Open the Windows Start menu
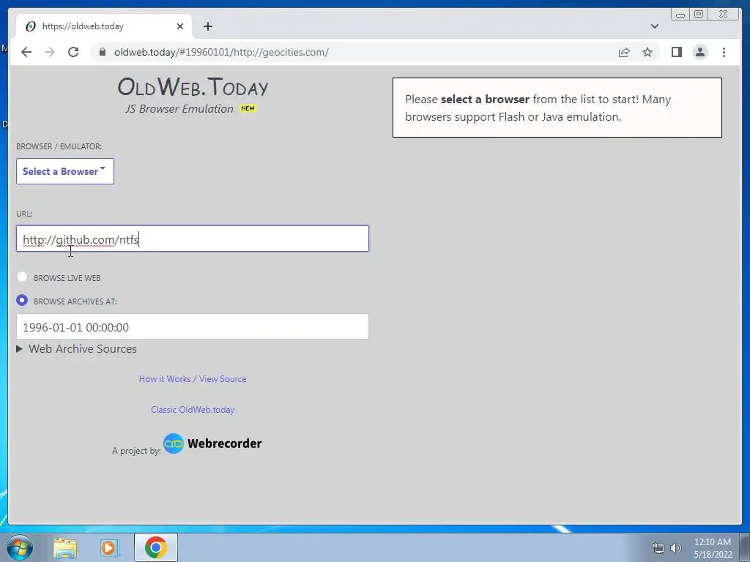 tap(20, 547)
